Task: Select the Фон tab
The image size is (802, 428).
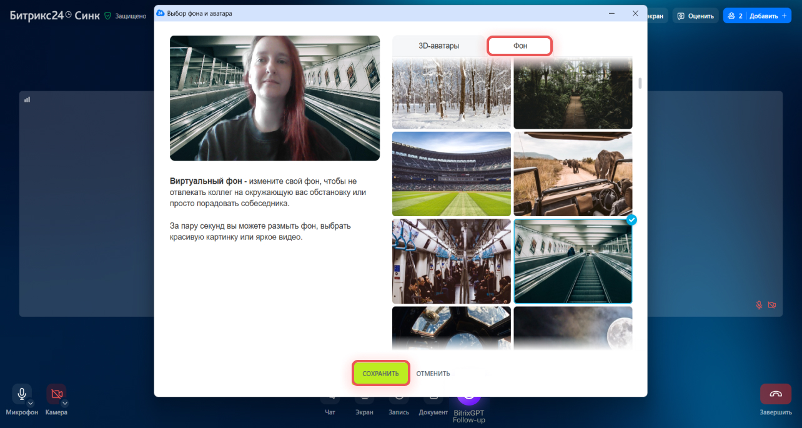Action: (520, 46)
